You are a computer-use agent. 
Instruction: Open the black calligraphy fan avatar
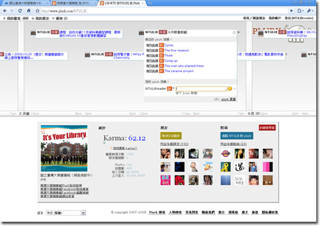tap(239, 167)
